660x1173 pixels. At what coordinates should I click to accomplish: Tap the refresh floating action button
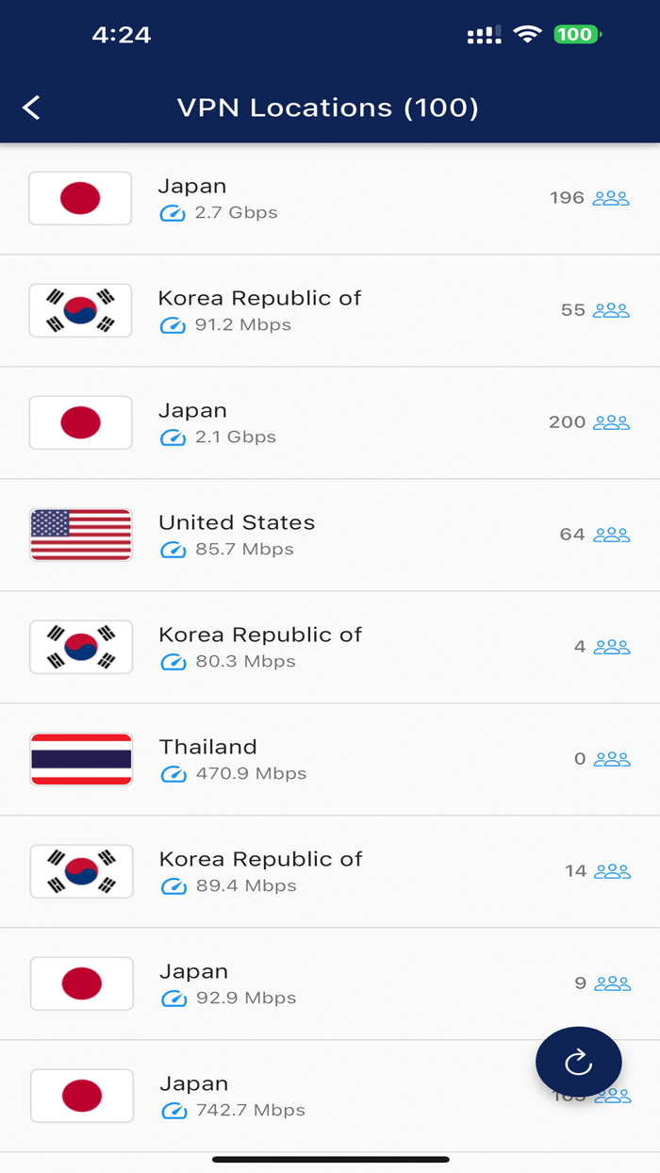click(x=578, y=1062)
